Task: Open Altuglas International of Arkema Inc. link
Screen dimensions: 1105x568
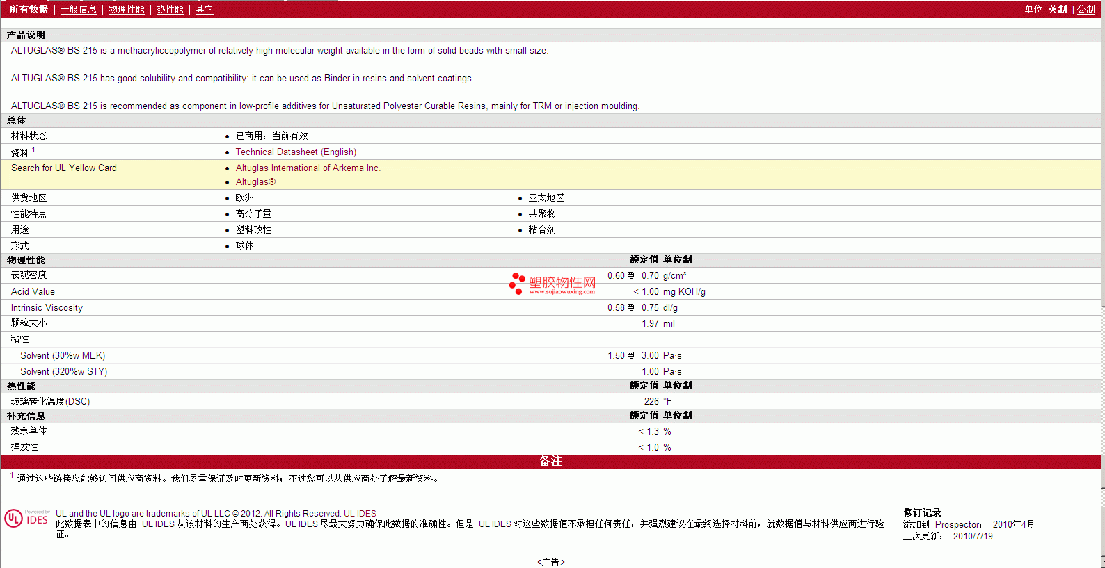Action: [308, 168]
